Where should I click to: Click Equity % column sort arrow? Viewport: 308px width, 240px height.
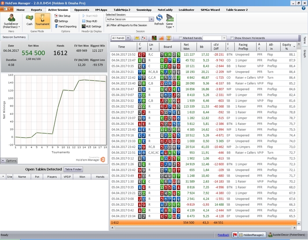(x=294, y=47)
